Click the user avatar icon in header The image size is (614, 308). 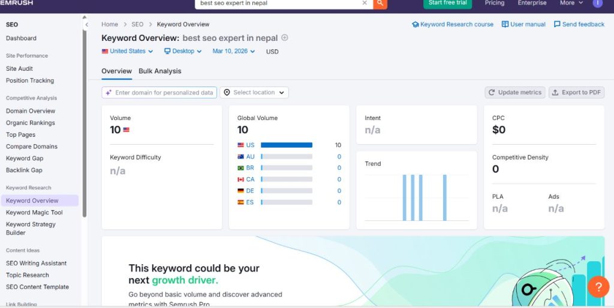tap(598, 3)
